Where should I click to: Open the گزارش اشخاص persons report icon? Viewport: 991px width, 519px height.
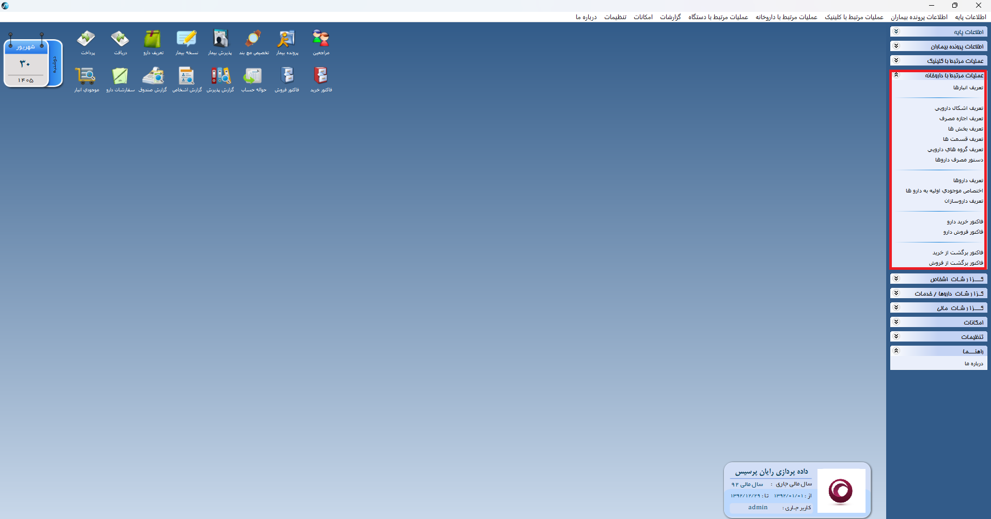click(x=186, y=79)
